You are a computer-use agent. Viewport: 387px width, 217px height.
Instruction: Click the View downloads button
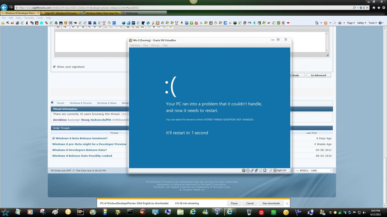271,203
